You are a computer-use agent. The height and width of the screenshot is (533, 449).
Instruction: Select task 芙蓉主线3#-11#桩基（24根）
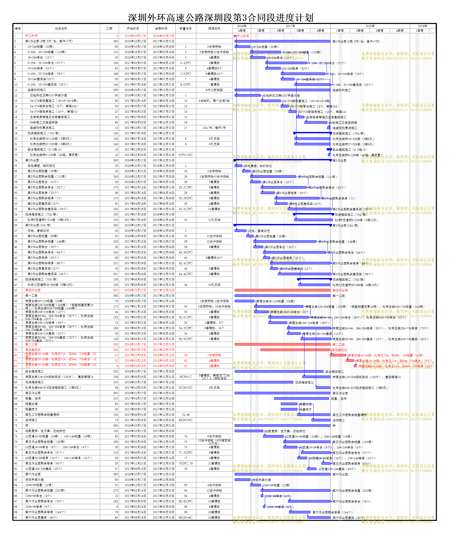coord(45,301)
